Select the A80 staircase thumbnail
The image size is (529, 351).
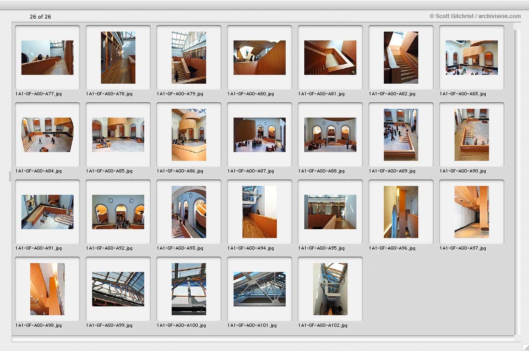(x=260, y=58)
